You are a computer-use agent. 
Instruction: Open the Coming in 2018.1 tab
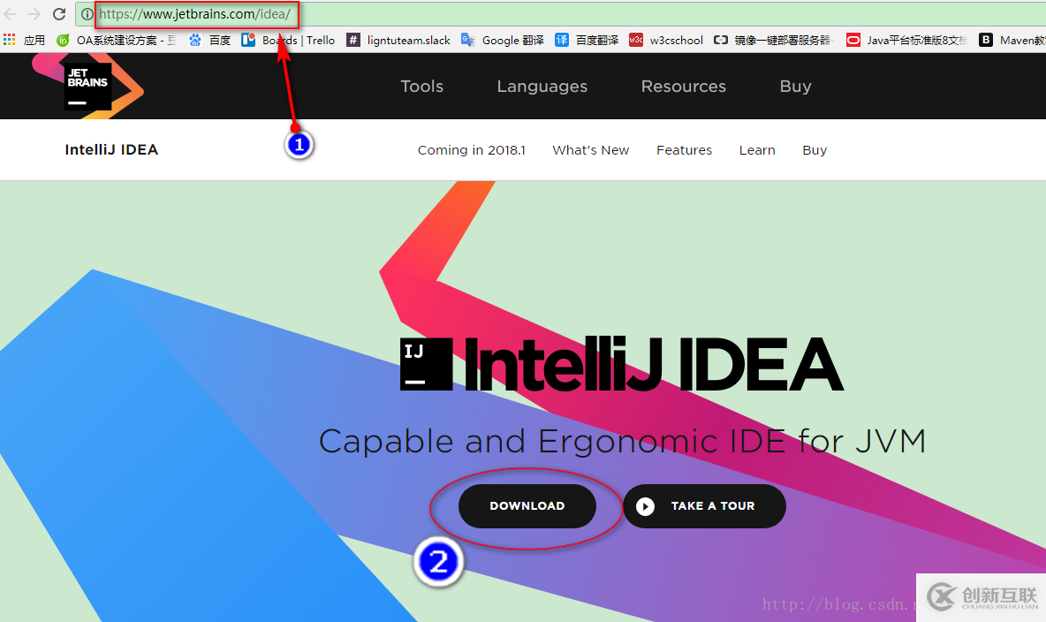[471, 150]
